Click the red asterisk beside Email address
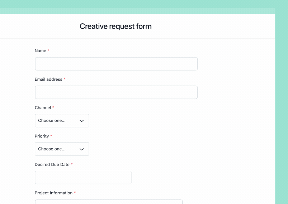The image size is (288, 204). click(x=65, y=79)
